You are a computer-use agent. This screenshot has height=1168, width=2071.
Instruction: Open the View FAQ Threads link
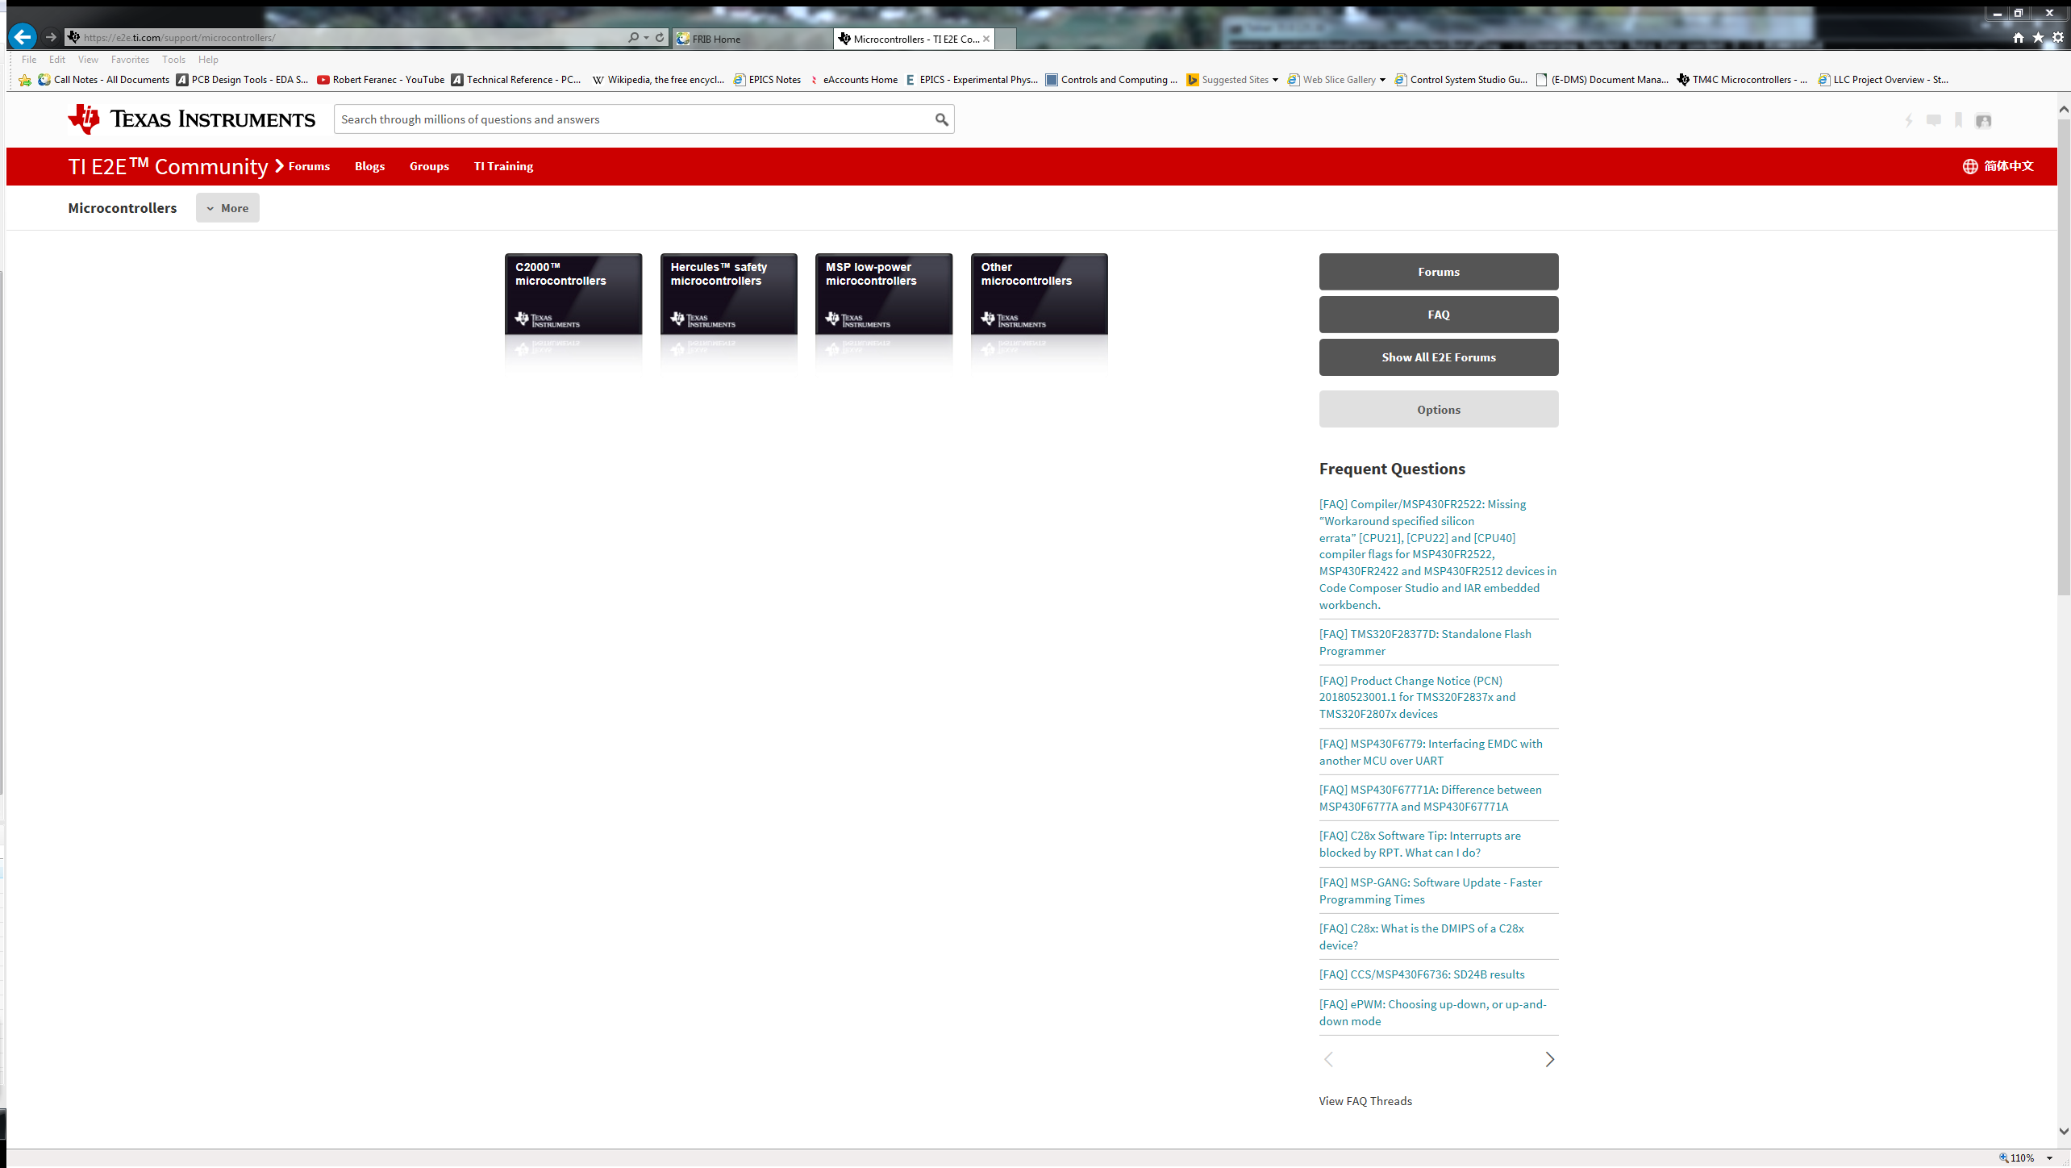click(x=1365, y=1101)
